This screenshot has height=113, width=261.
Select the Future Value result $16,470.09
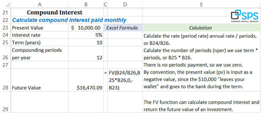coord(86,80)
